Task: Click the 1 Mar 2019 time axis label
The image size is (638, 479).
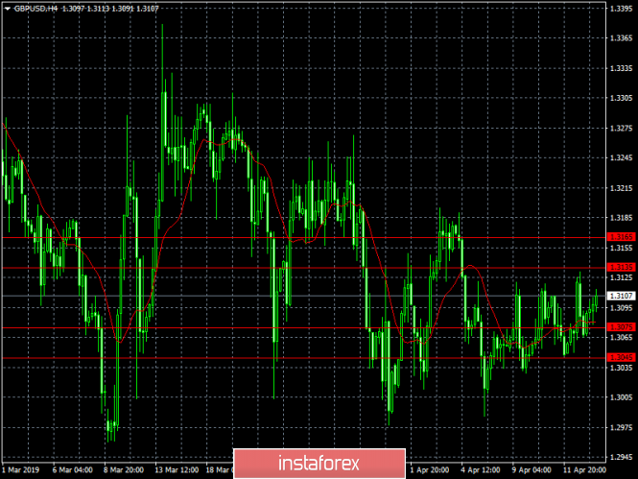Action: (x=20, y=470)
